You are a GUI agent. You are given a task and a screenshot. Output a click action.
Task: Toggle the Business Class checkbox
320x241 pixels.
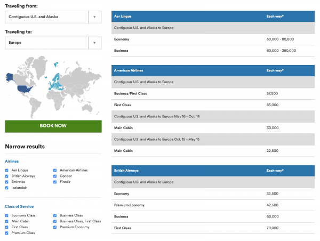[x=55, y=215]
